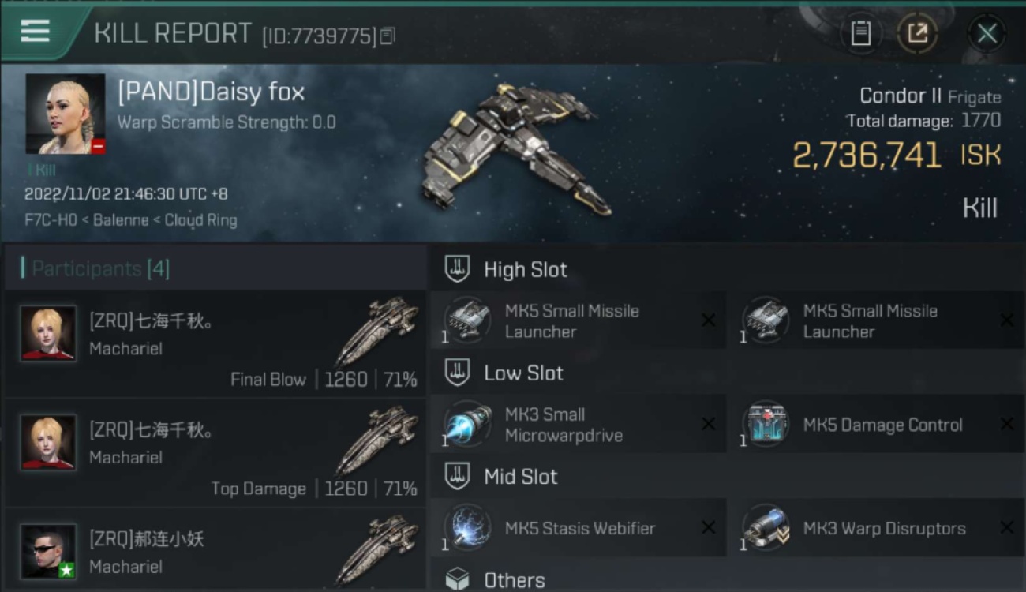Select the MK5 Damage Control icon
The width and height of the screenshot is (1026, 592).
pos(766,424)
